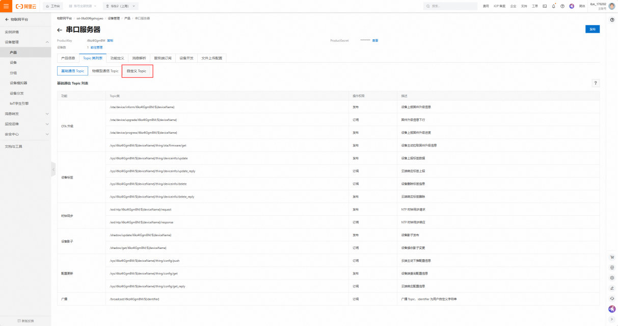Switch to the 功能定义 tab
Screen dimensions: 618x326
coord(117,58)
